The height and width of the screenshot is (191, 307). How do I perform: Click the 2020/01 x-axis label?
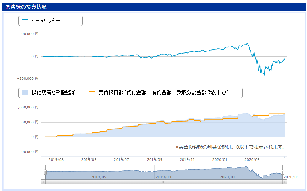pos(220,159)
